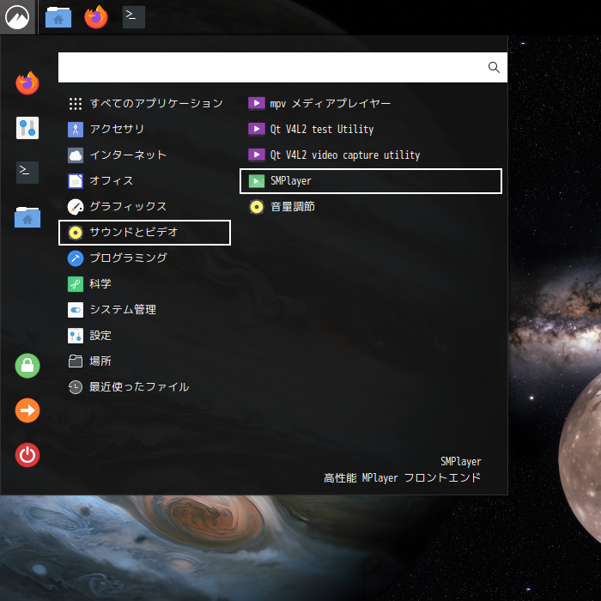Click the green SMPlayer icon

[257, 181]
